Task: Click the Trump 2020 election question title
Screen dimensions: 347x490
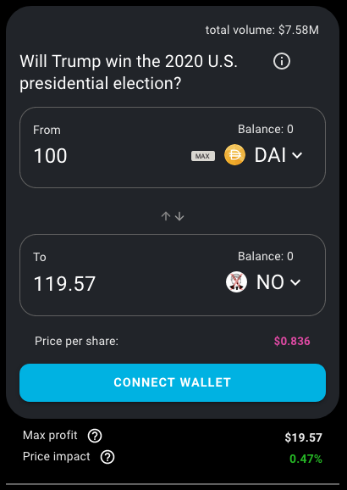Action: click(129, 73)
